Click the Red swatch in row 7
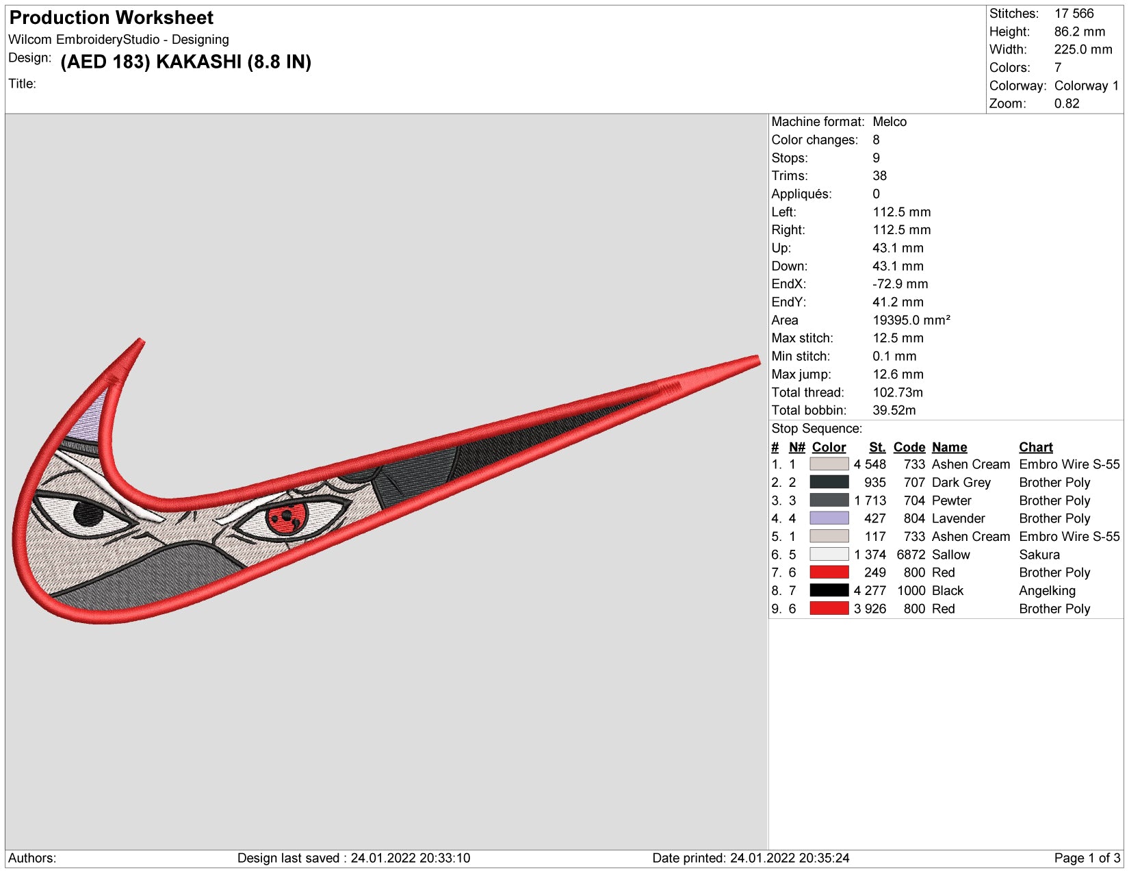The image size is (1129, 873). [829, 572]
